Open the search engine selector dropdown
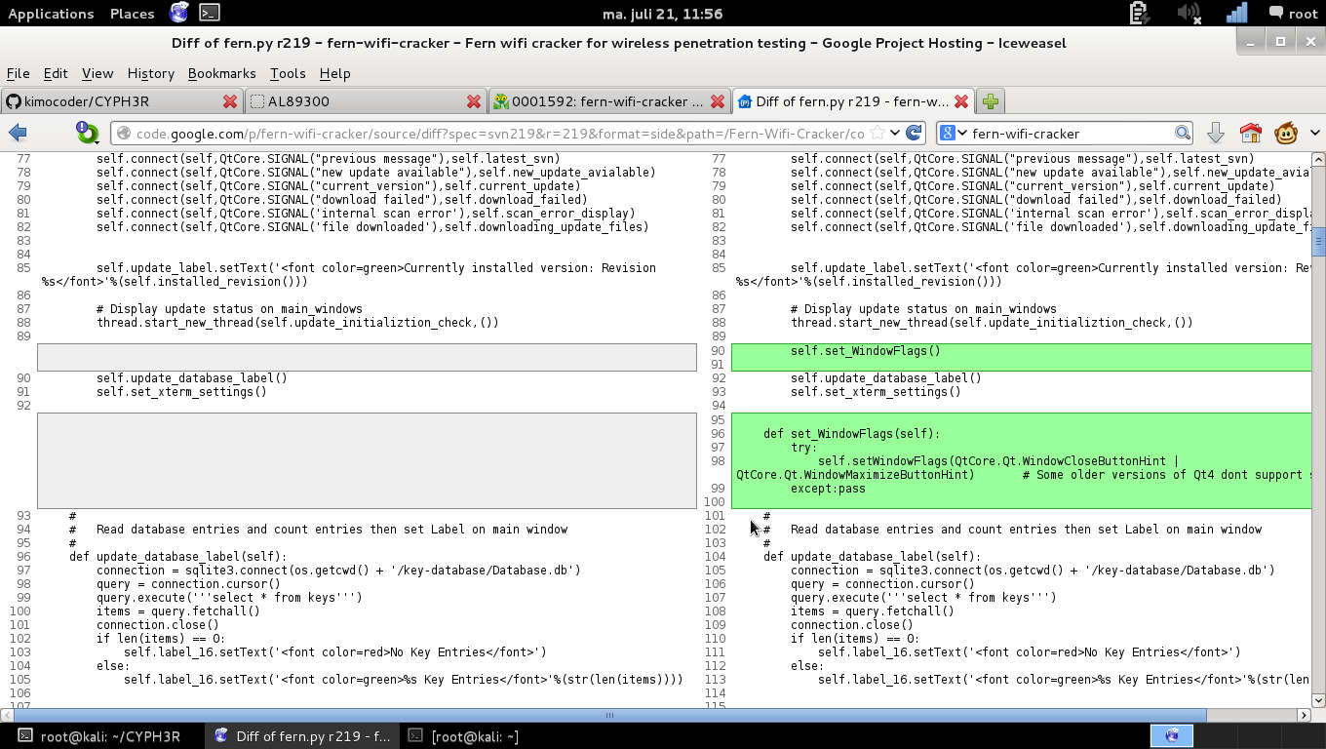 tap(953, 134)
